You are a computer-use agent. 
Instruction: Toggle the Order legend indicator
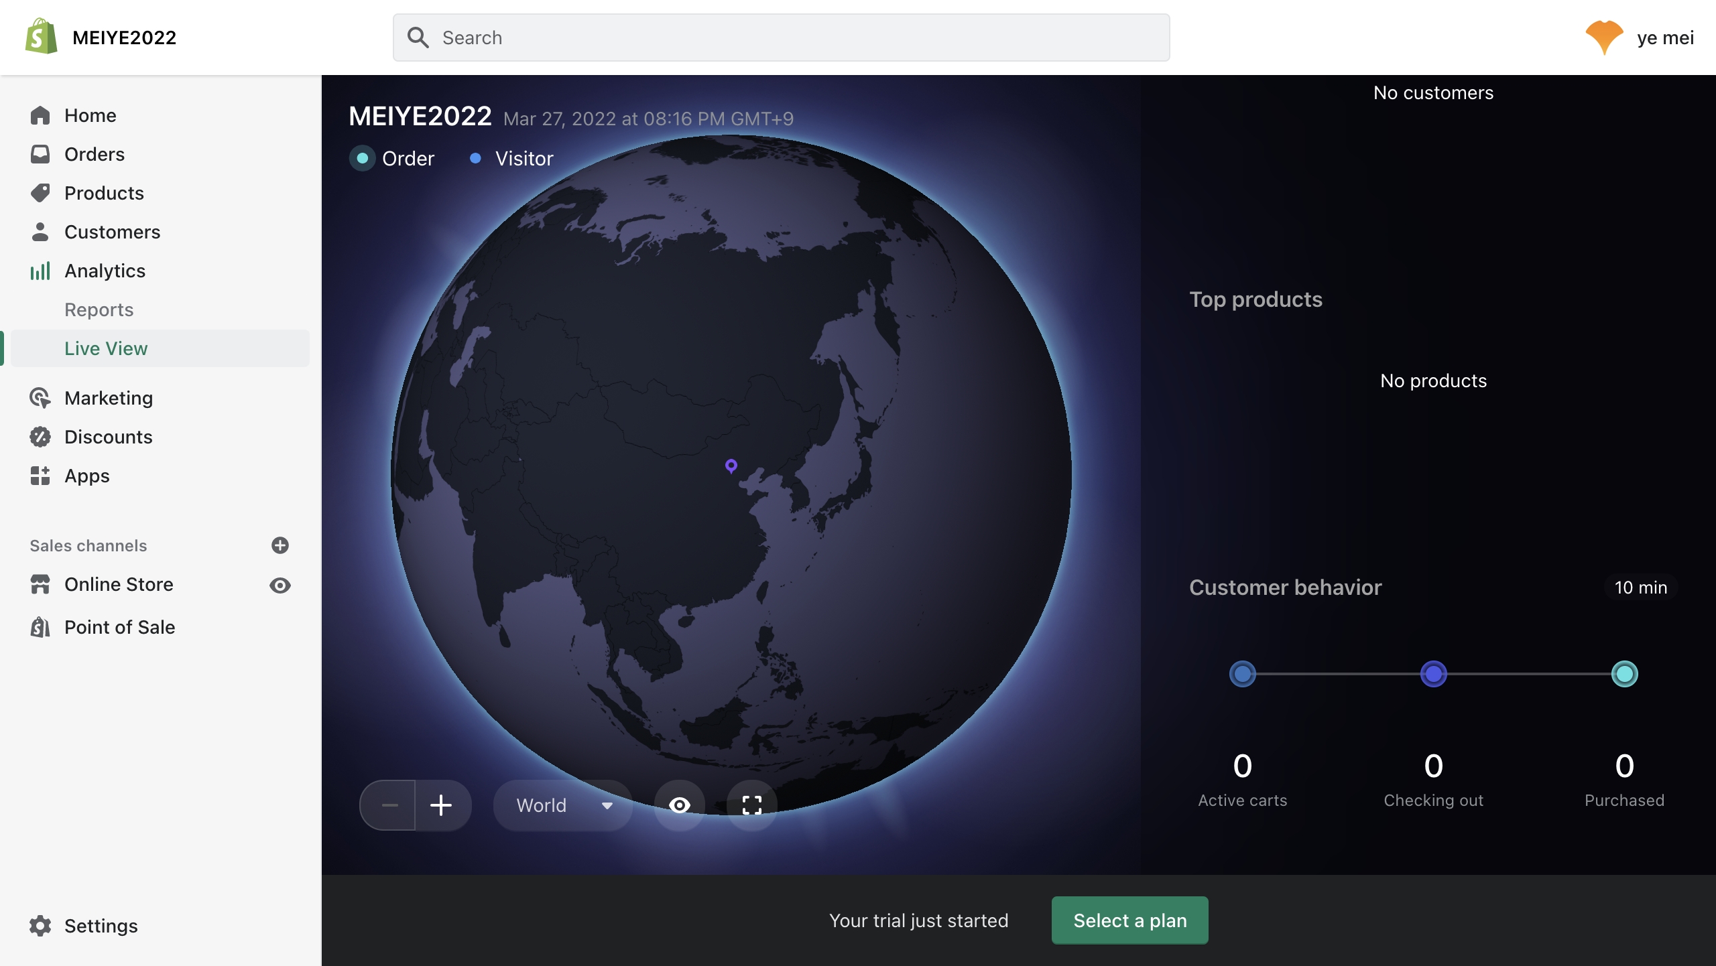click(363, 158)
